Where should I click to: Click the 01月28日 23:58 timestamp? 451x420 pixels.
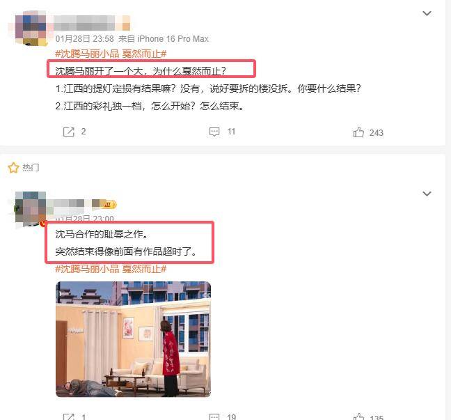point(85,38)
